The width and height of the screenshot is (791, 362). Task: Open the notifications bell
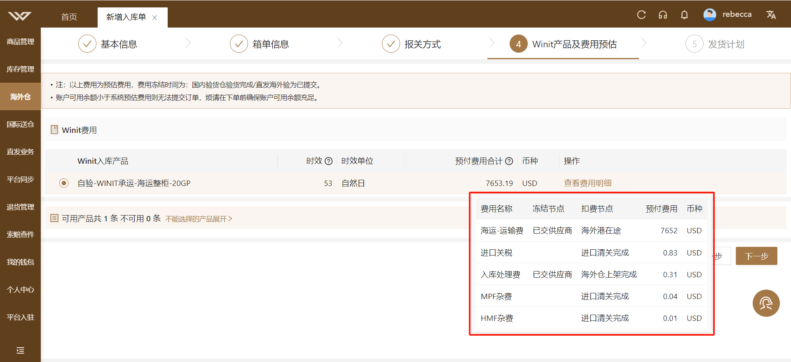click(x=684, y=15)
